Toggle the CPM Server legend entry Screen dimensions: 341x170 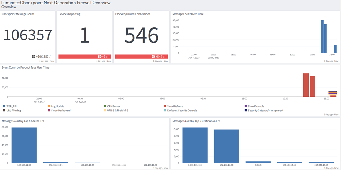113,106
